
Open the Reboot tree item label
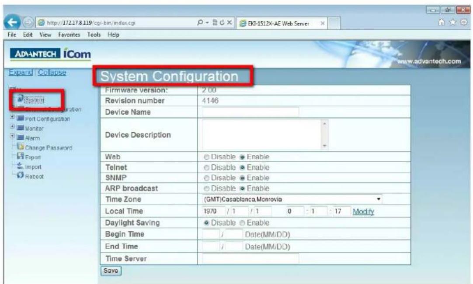click(x=35, y=177)
